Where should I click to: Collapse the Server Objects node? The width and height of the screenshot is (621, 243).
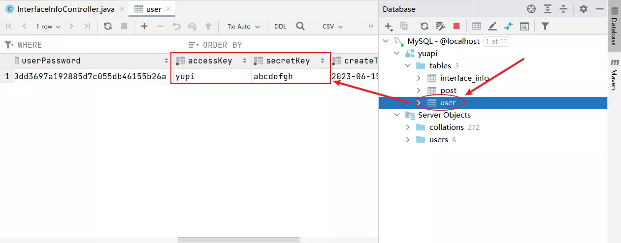pyautogui.click(x=397, y=115)
